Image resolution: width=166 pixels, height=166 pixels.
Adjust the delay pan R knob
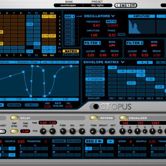pyautogui.click(x=52, y=131)
